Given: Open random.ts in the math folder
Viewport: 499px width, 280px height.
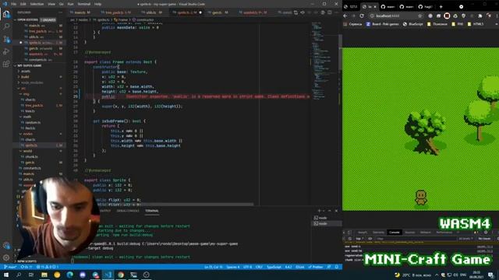Looking at the screenshot, I should (33, 123).
